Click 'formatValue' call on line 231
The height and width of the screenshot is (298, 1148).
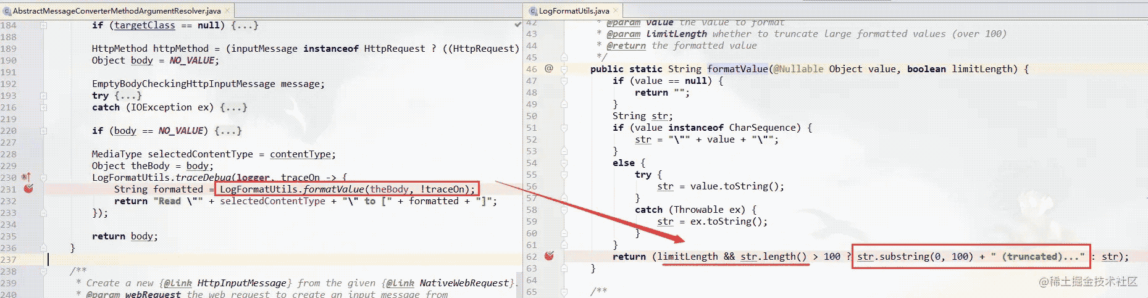pos(333,189)
